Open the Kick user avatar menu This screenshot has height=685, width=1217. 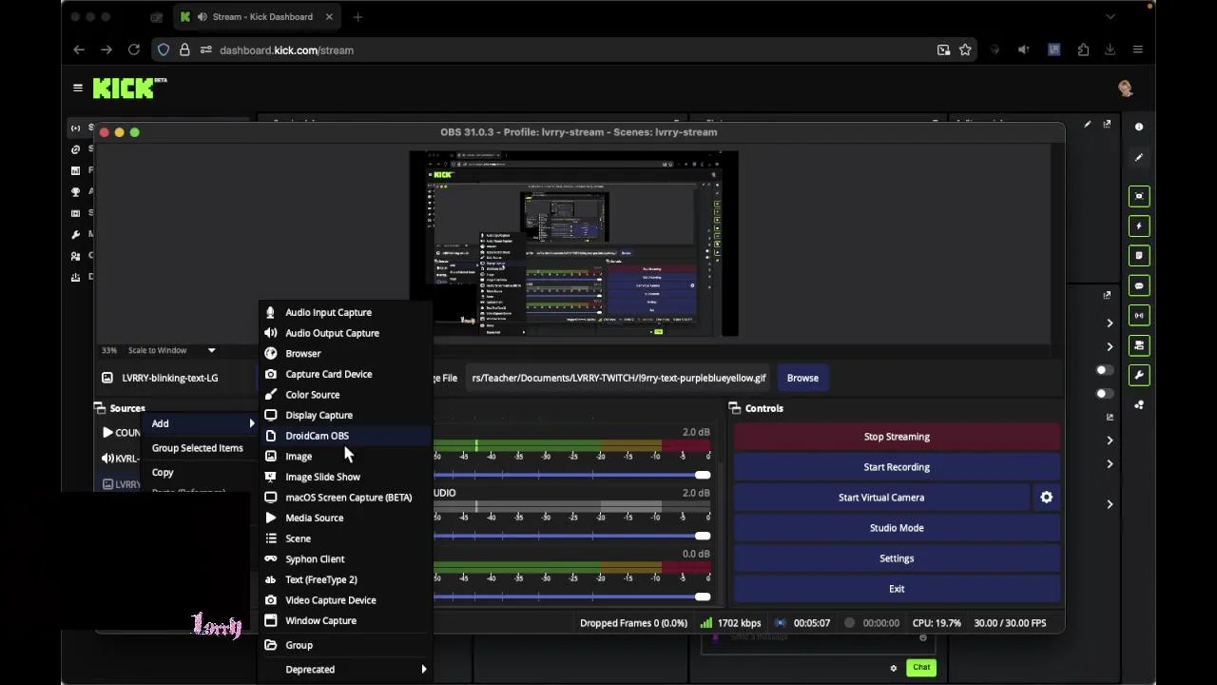coord(1126,88)
